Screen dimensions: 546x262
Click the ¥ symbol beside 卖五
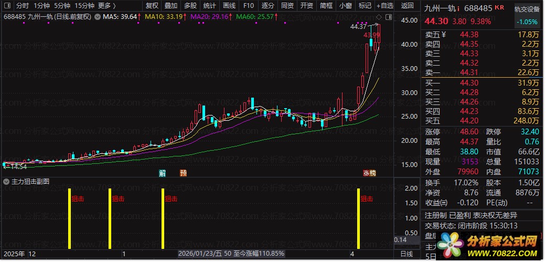444,35
